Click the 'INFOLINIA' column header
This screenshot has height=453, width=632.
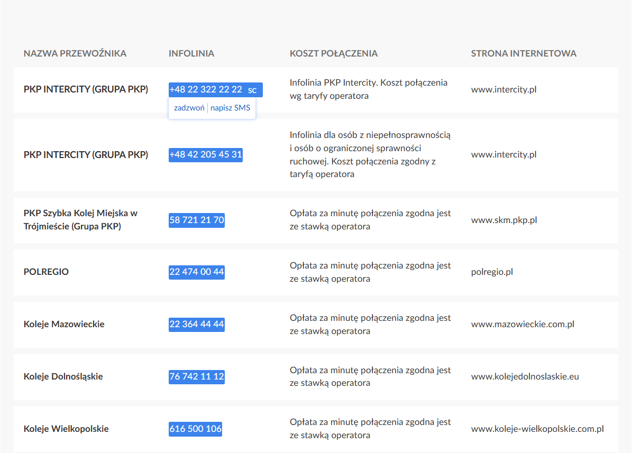191,53
